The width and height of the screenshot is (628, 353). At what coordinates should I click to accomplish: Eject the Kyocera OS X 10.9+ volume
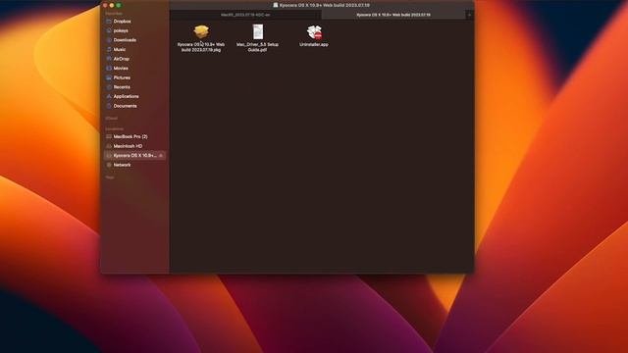[161, 155]
